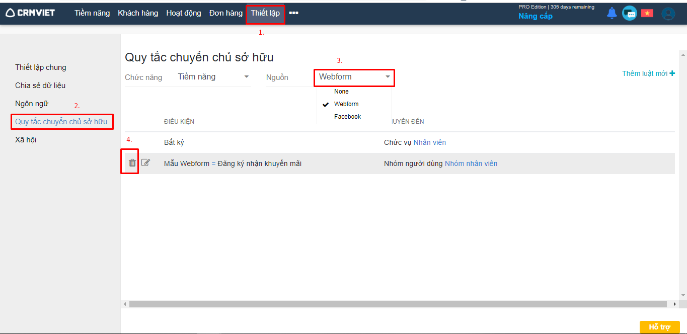Choose Facebook from the source list
This screenshot has width=687, height=334.
point(347,117)
